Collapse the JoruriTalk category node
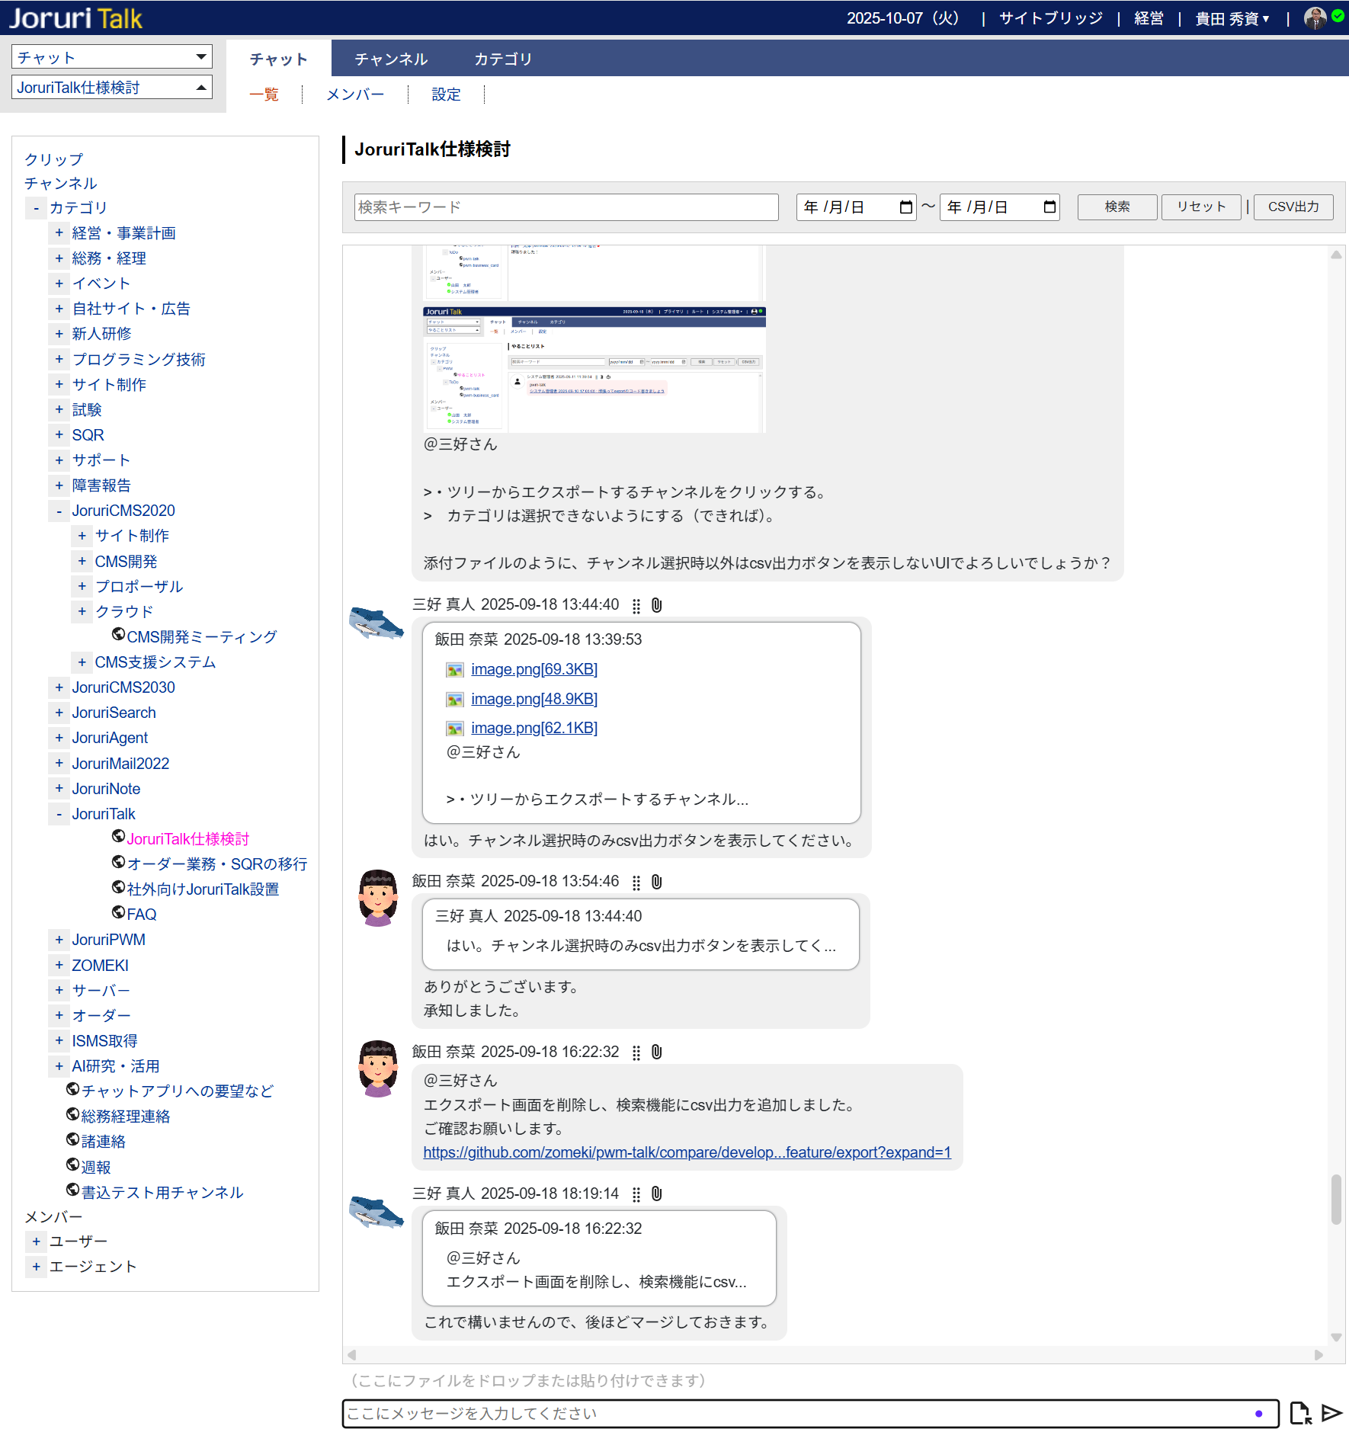The width and height of the screenshot is (1349, 1429). [x=59, y=815]
